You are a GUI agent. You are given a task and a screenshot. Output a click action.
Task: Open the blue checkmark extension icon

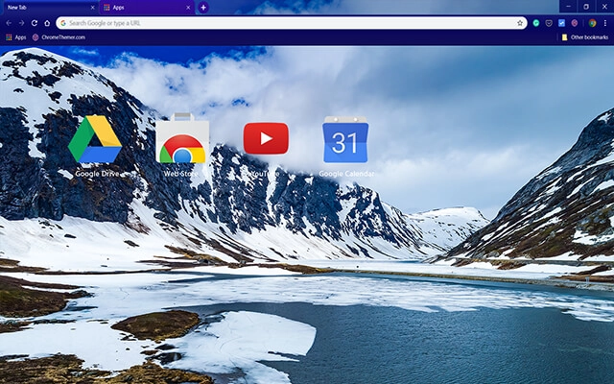(561, 23)
